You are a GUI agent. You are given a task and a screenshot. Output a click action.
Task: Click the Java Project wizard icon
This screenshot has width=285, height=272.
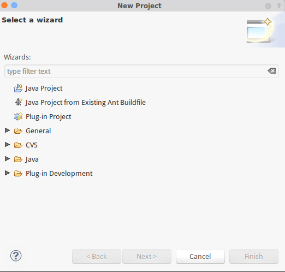18,88
